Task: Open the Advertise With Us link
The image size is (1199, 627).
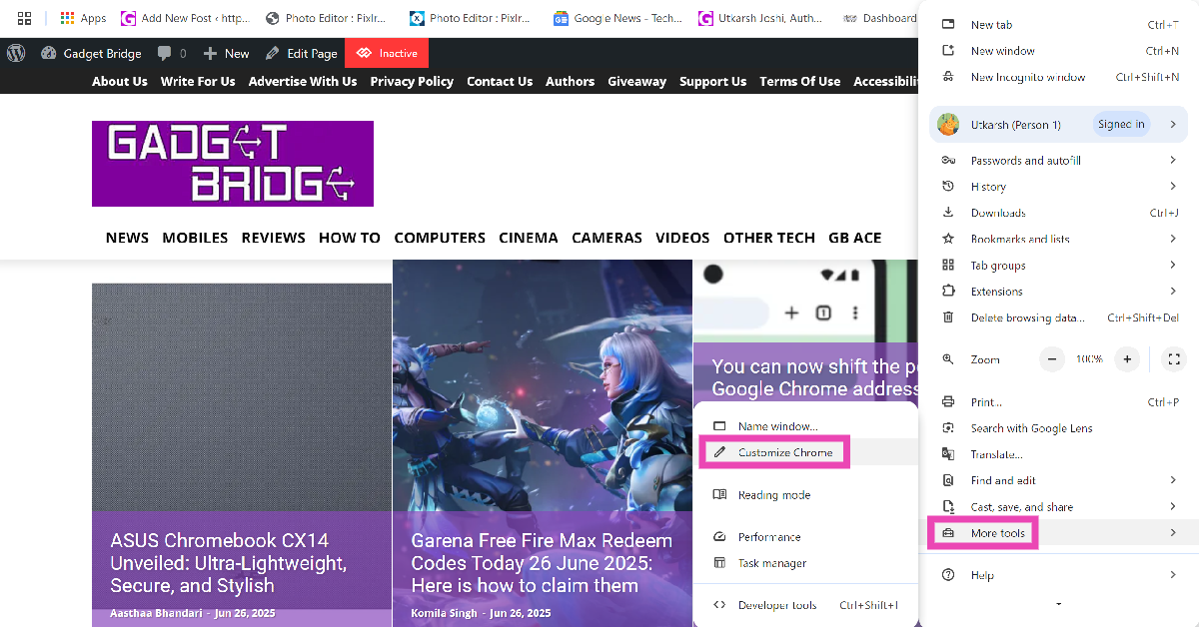Action: pos(303,82)
